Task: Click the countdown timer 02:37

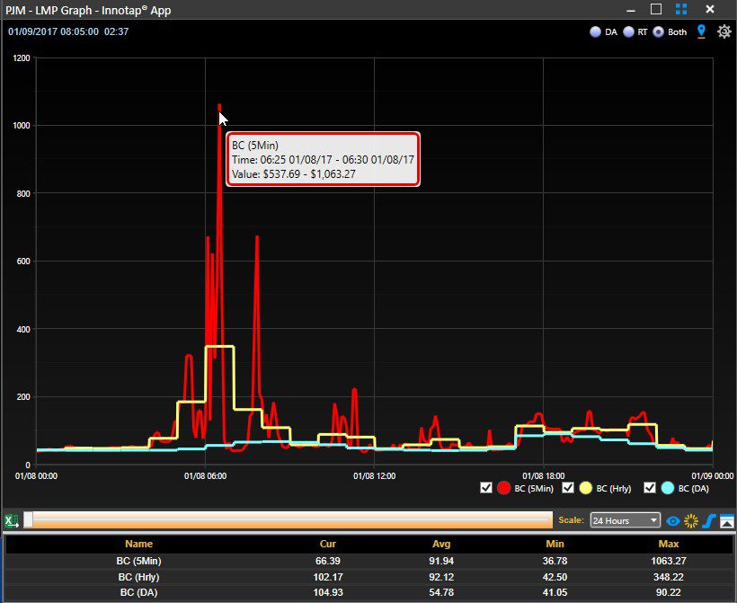Action: 116,31
